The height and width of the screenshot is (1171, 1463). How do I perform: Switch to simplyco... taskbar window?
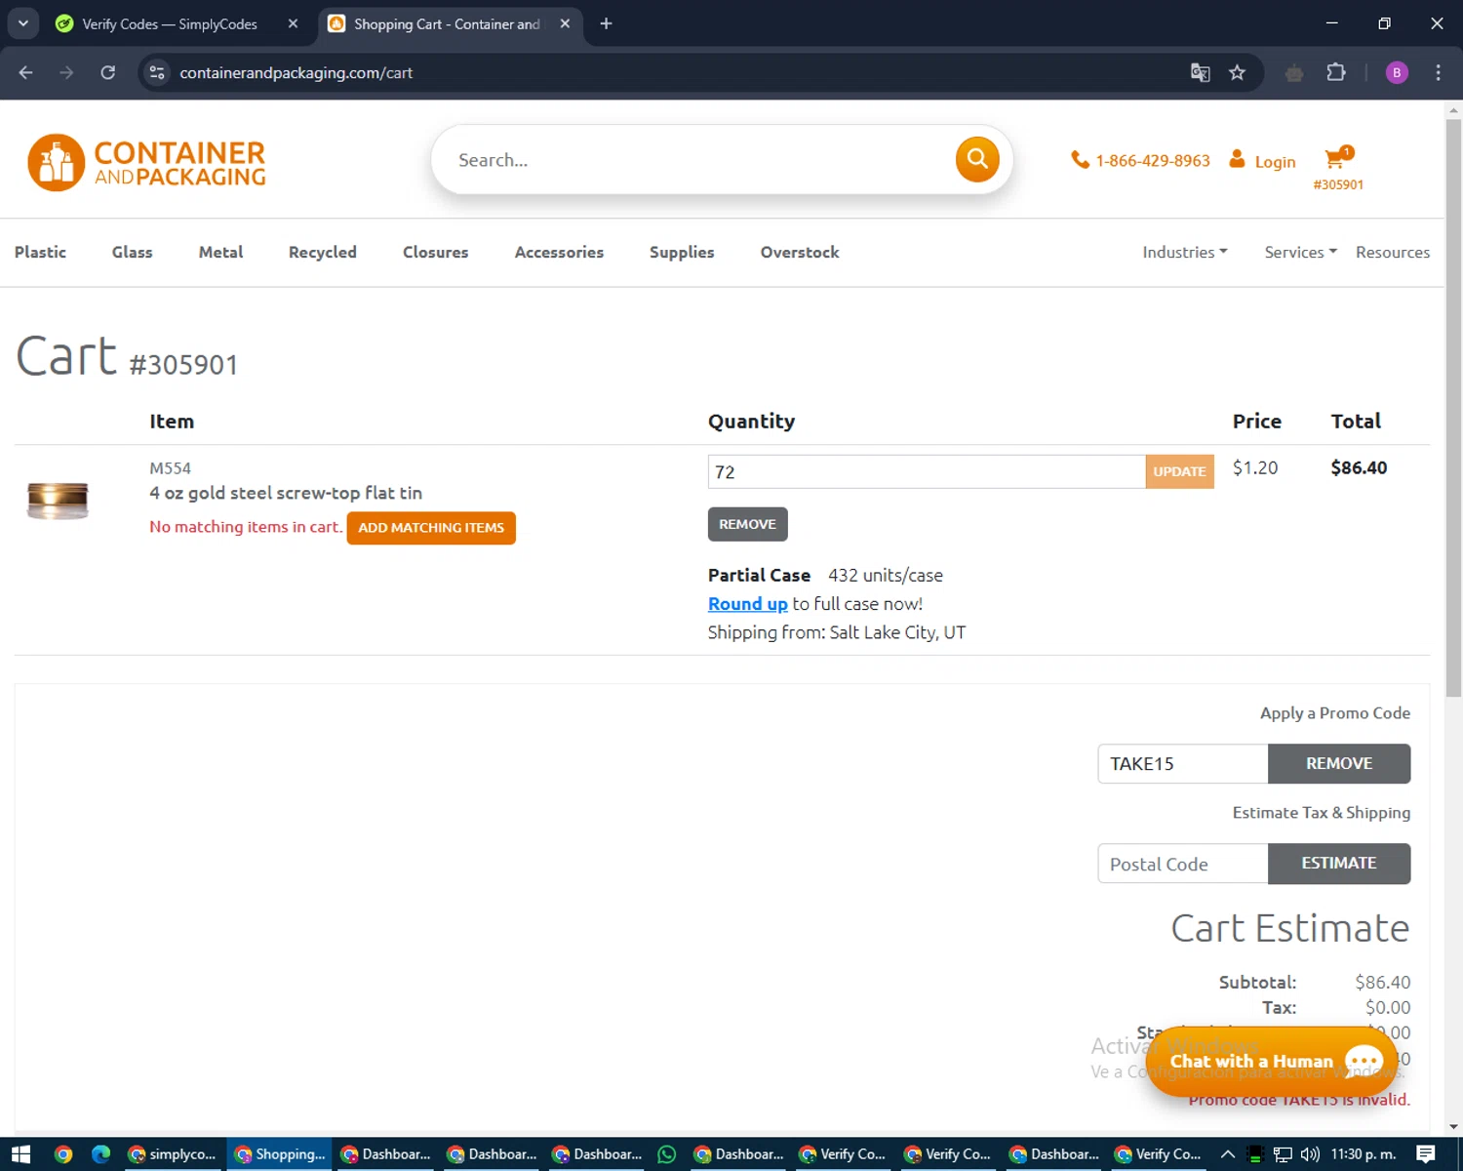174,1154
